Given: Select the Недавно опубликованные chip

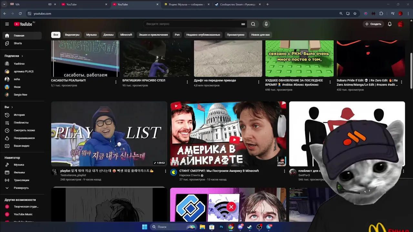Looking at the screenshot, I should [x=203, y=34].
